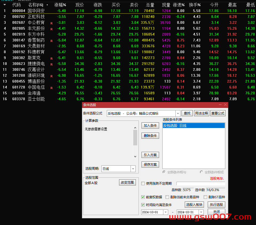Click 改变范围 to change stock scope
Screen dimensions: 256x225
click(127, 183)
